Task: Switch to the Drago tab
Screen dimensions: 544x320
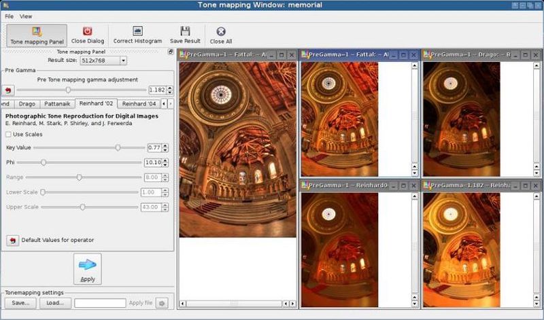Action: click(x=27, y=104)
